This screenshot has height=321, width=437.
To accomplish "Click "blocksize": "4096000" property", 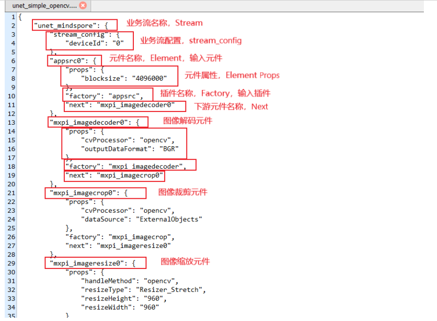I will (x=124, y=78).
